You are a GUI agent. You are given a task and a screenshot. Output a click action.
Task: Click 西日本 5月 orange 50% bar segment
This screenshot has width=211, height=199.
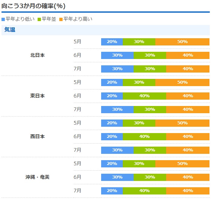tap(182, 123)
